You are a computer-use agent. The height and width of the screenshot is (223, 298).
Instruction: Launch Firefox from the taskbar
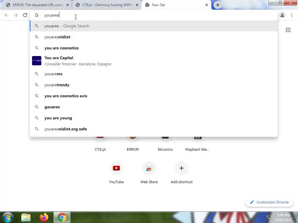click(x=44, y=217)
